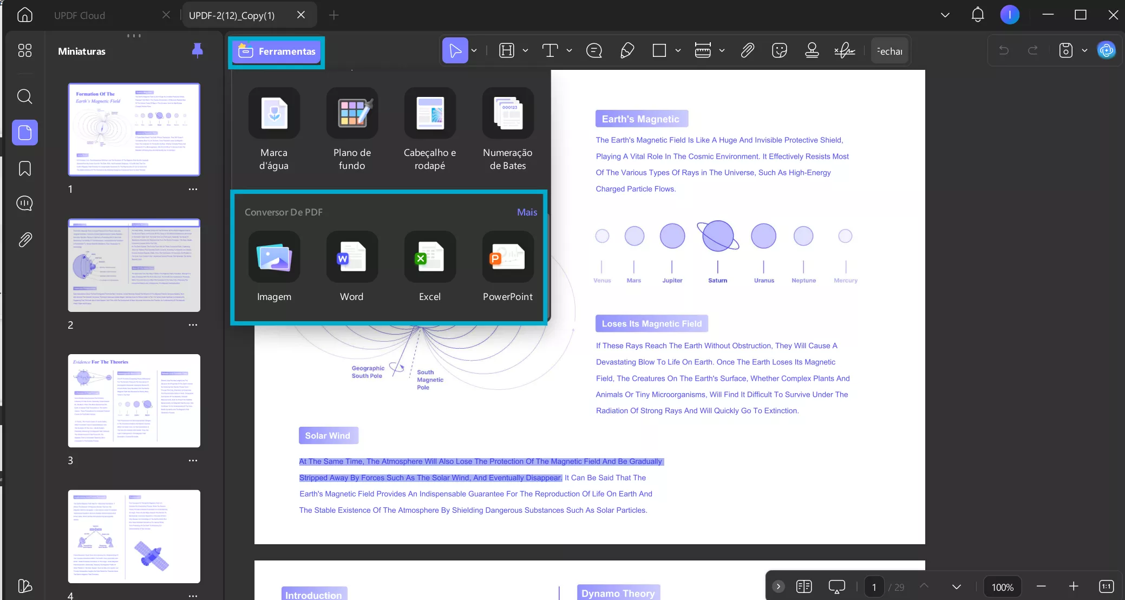Open the Shape tool dropdown arrow
This screenshot has width=1125, height=600.
(x=678, y=50)
